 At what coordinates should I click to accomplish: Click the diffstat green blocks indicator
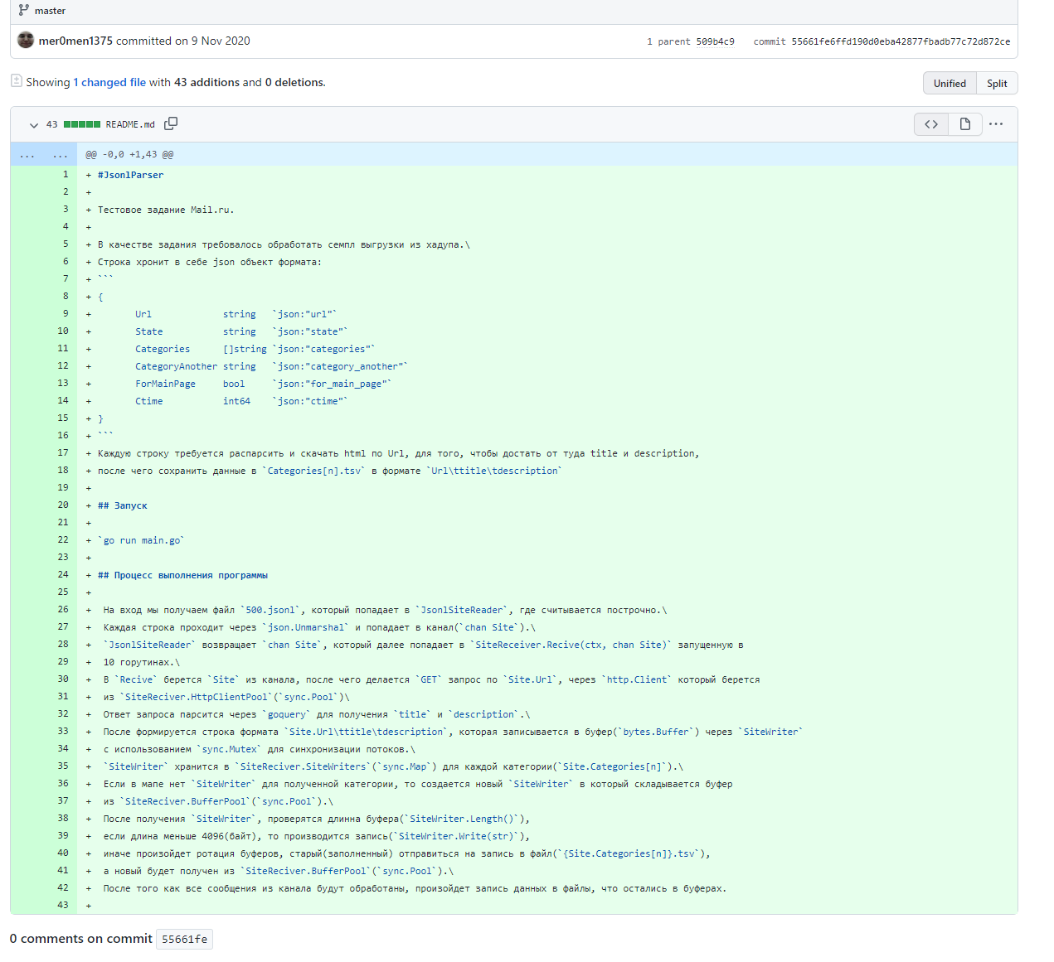[82, 124]
